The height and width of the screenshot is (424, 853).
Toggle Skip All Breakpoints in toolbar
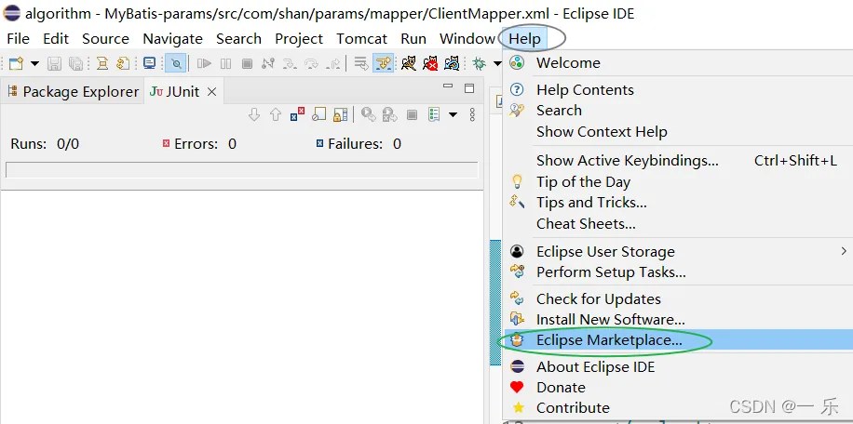[176, 63]
